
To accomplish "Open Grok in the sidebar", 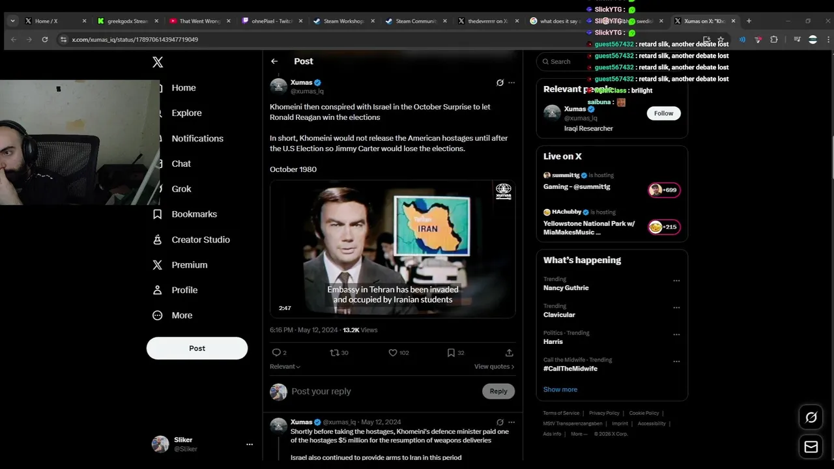I will pyautogui.click(x=181, y=189).
